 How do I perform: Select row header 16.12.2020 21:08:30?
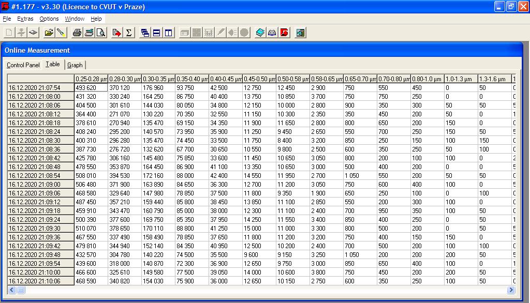[x=41, y=141]
